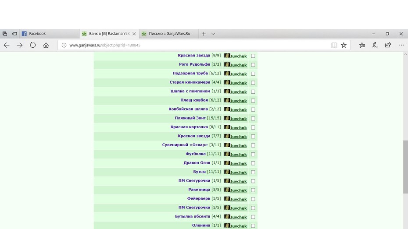This screenshot has height=229, width=408.
Task: Go back to the previous page
Action: [x=7, y=45]
